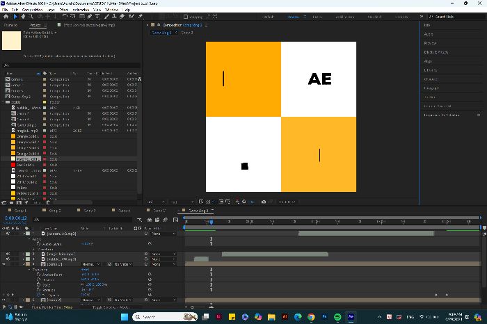Click the current time display 0:00:00:12
This screenshot has width=487, height=324.
click(x=16, y=218)
